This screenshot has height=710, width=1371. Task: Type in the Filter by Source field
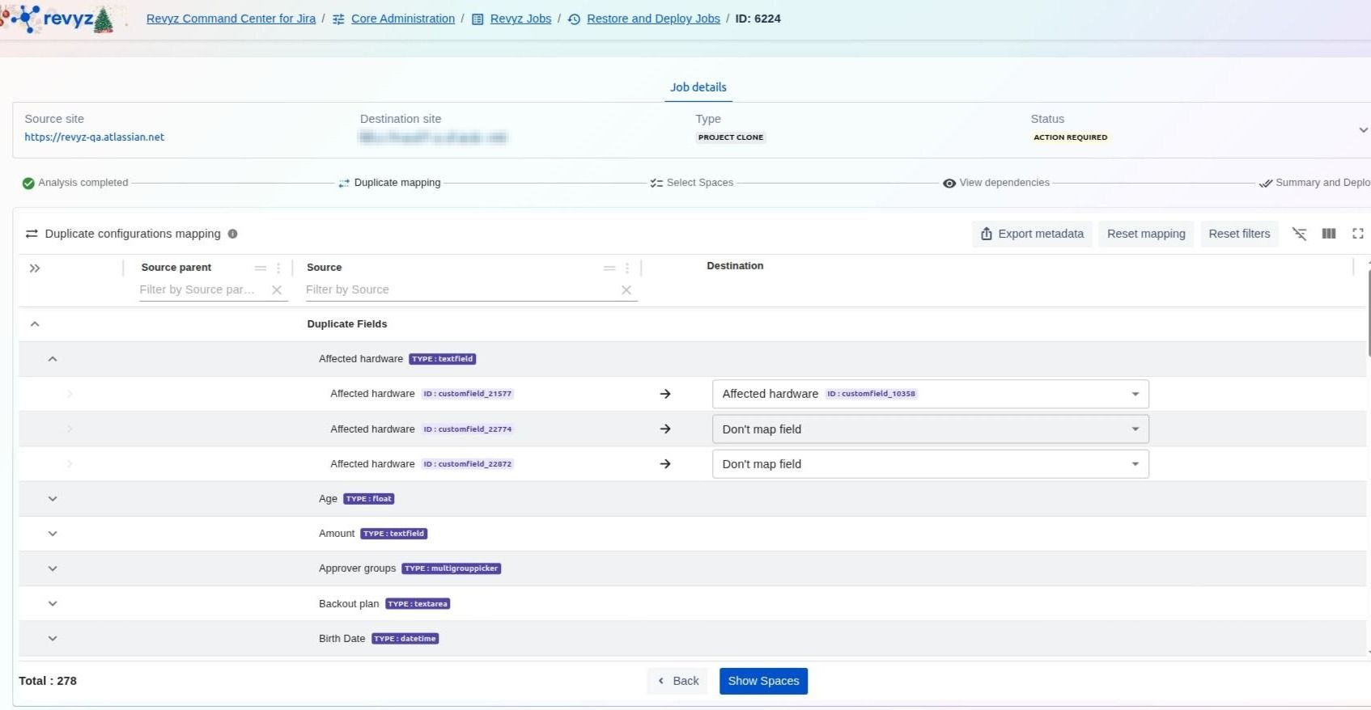(x=457, y=289)
